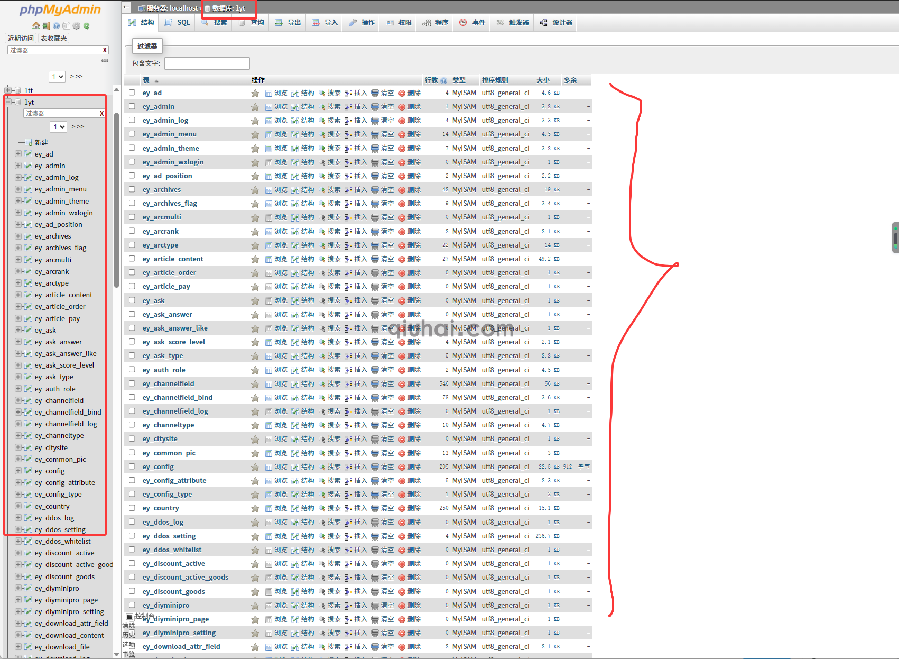Click the home icon under the phpMyAdmin logo
The image size is (899, 659).
click(36, 25)
